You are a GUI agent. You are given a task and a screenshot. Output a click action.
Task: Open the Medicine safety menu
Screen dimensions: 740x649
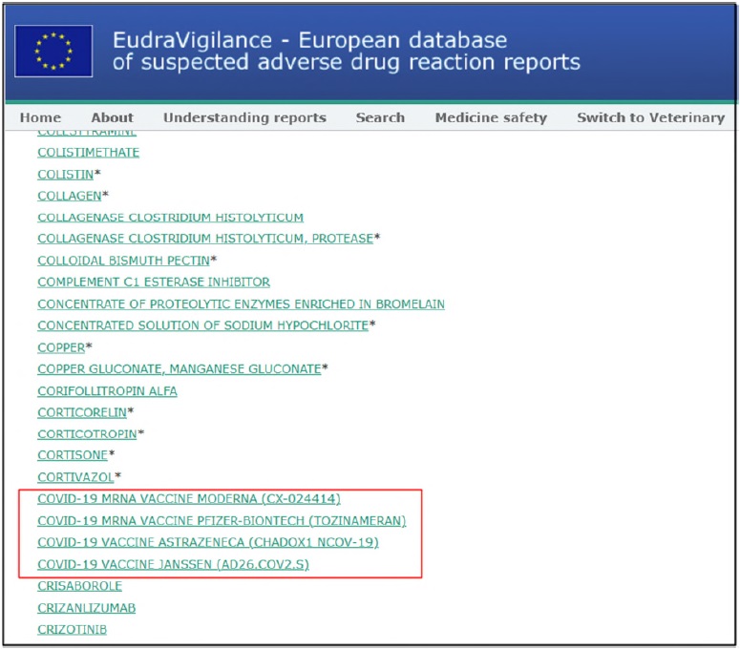click(x=491, y=117)
